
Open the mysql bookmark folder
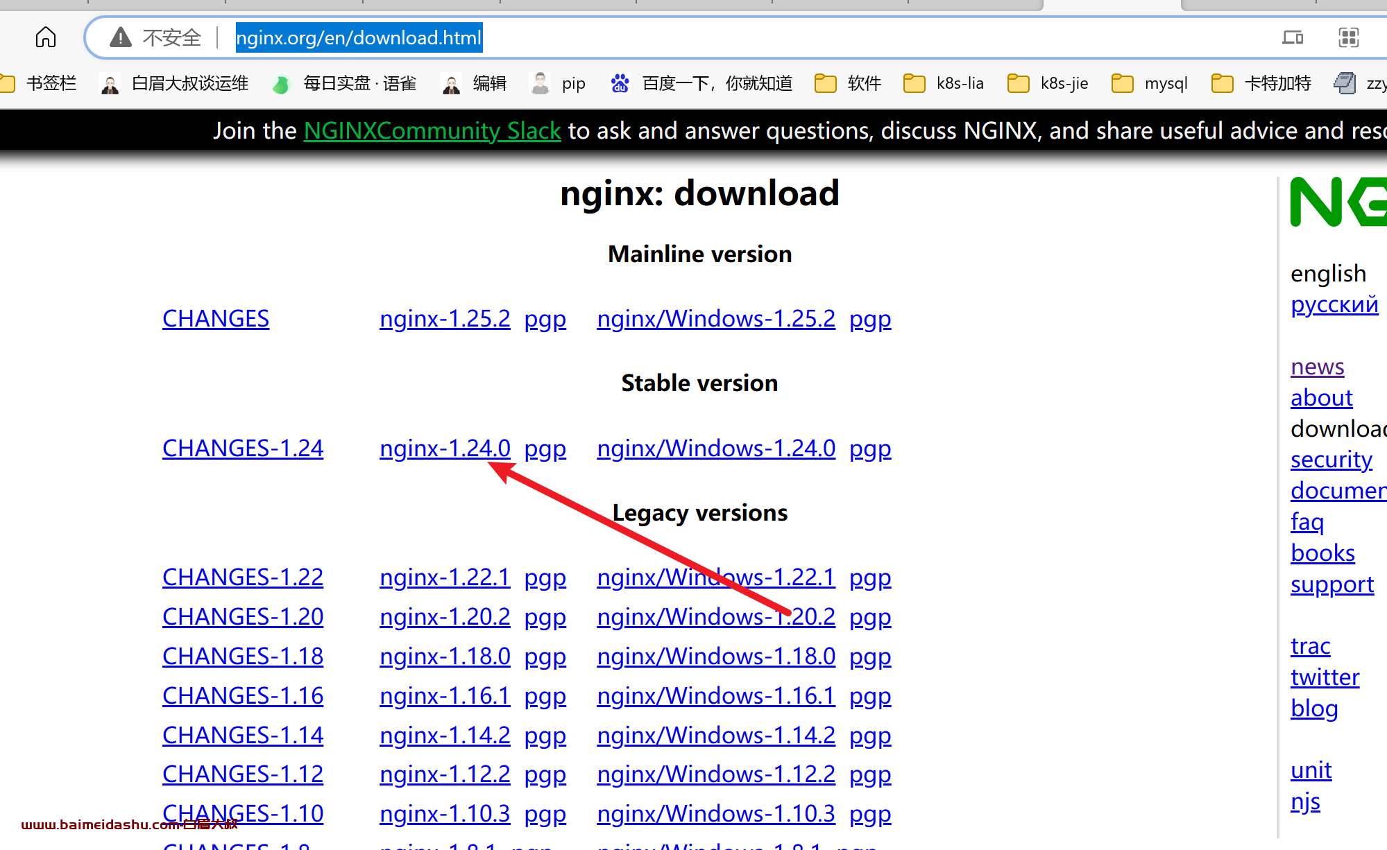pos(1150,83)
